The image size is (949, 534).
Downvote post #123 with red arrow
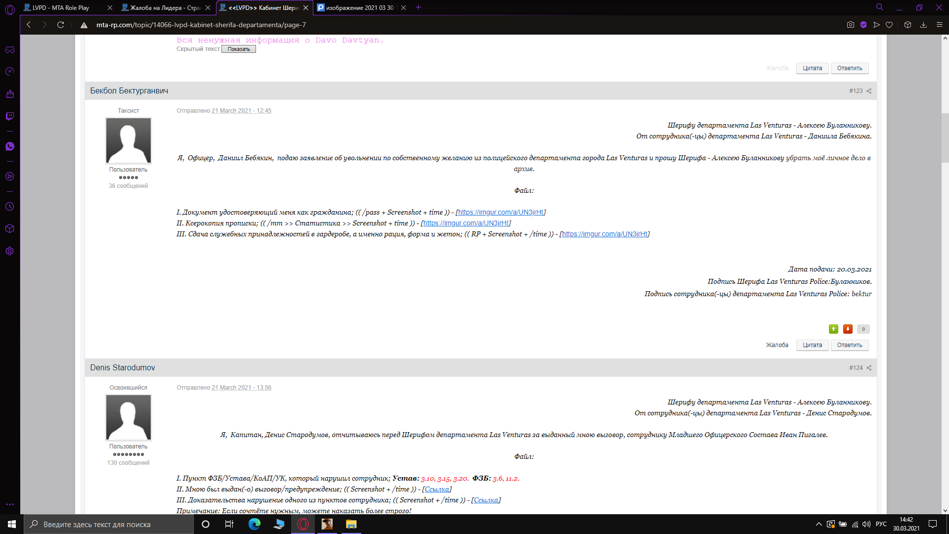point(848,329)
